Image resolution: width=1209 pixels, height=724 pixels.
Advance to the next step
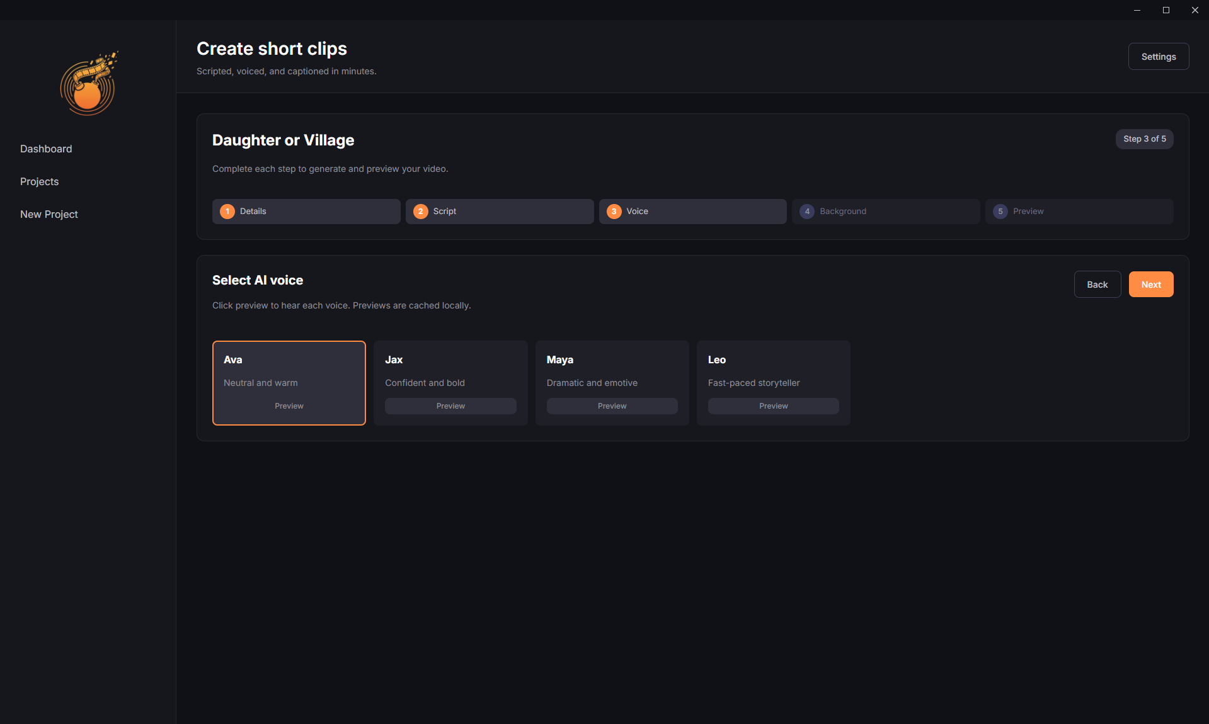coord(1150,284)
